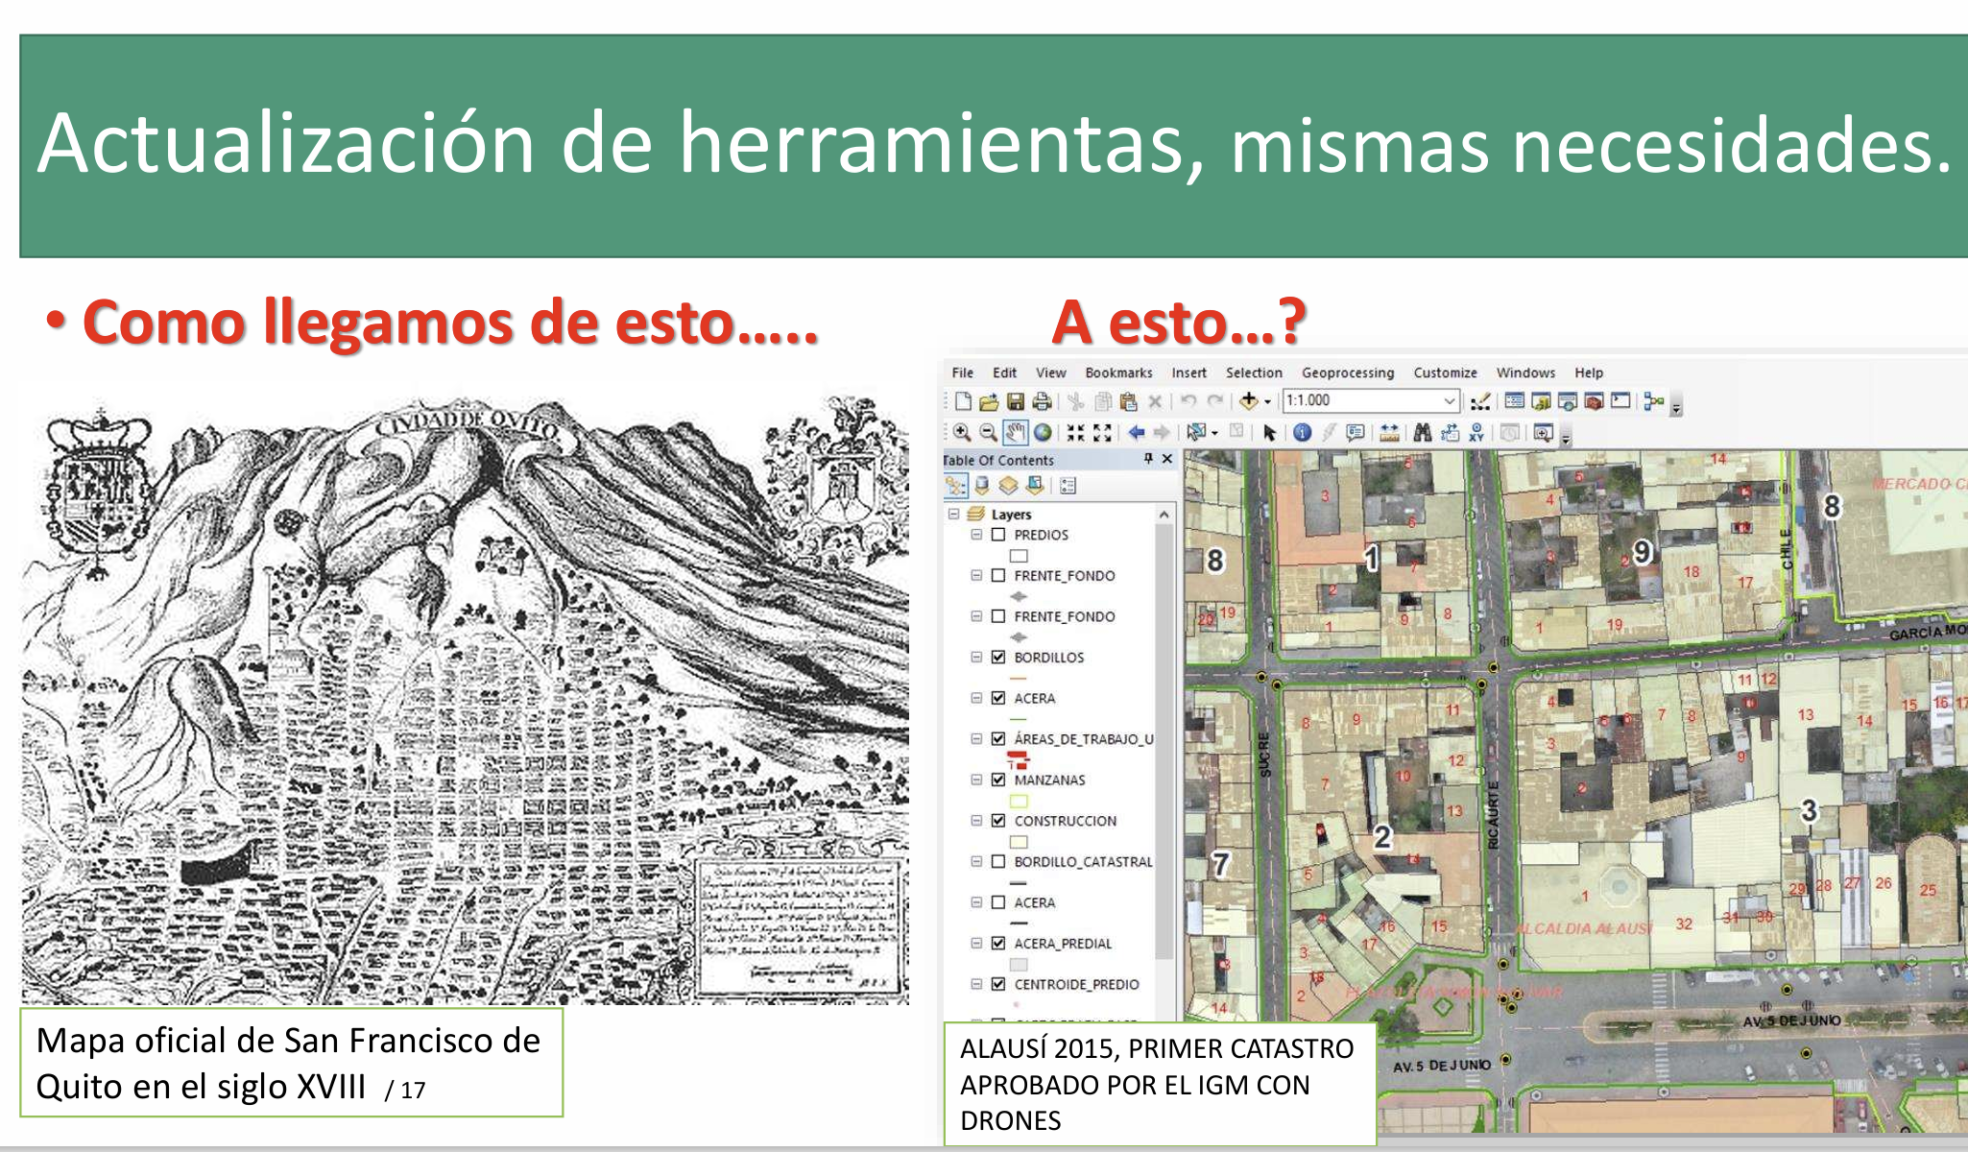This screenshot has height=1152, width=1968.
Task: Open the ArcToolbox red toolbox icon
Action: [1594, 401]
